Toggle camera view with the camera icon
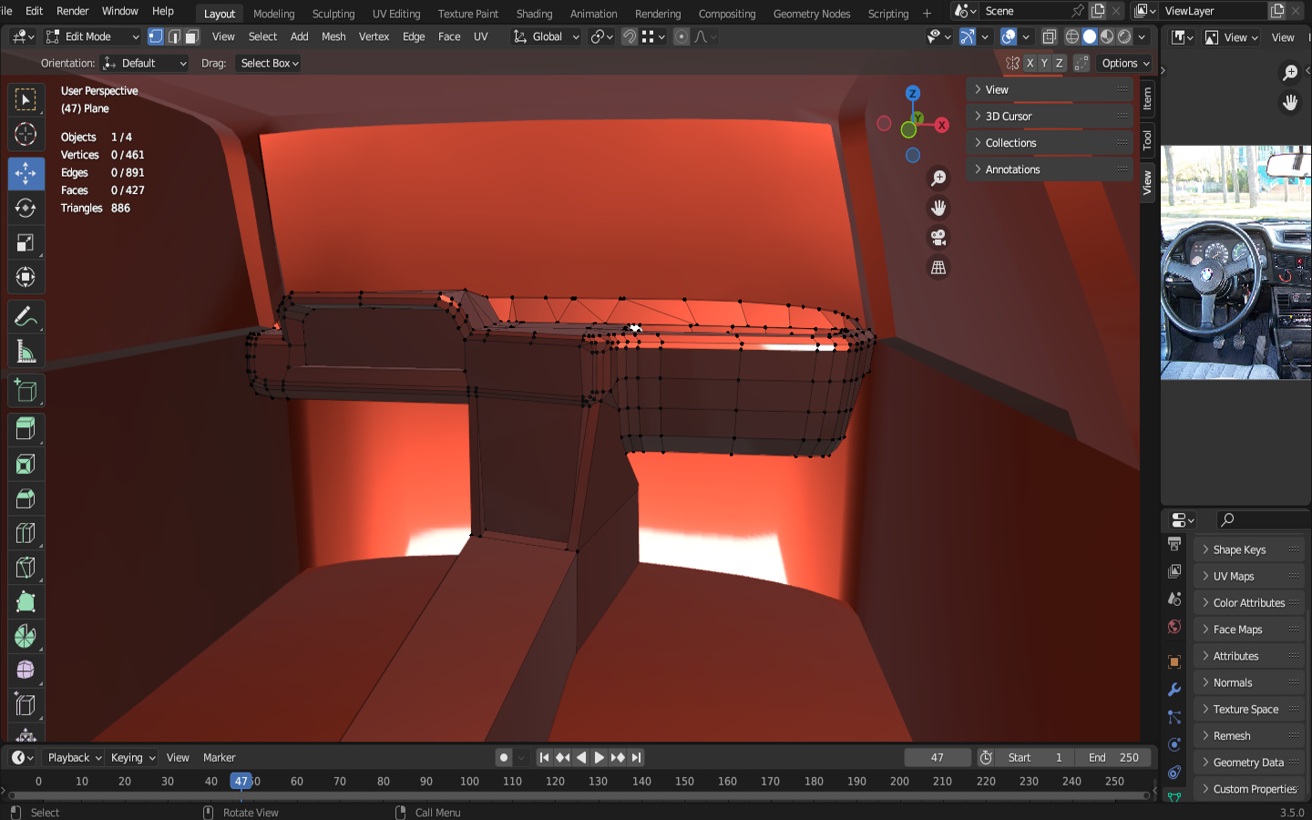The height and width of the screenshot is (820, 1312). point(938,238)
